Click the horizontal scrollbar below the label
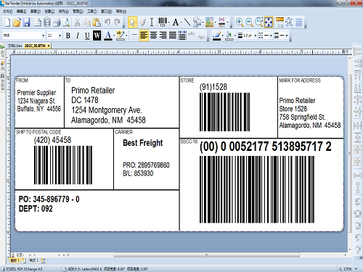This screenshot has width=363, height=272. pyautogui.click(x=207, y=255)
